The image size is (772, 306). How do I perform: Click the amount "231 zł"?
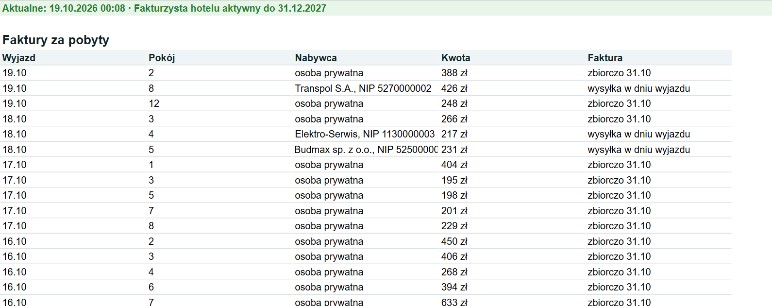pos(454,150)
